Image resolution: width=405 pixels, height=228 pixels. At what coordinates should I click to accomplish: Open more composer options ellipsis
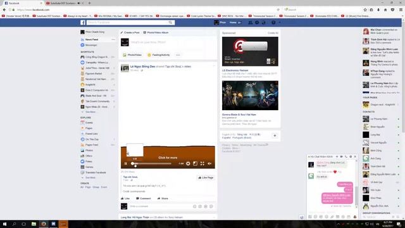tap(178, 55)
